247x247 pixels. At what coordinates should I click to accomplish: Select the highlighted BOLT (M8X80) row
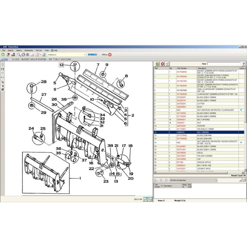click(x=199, y=132)
